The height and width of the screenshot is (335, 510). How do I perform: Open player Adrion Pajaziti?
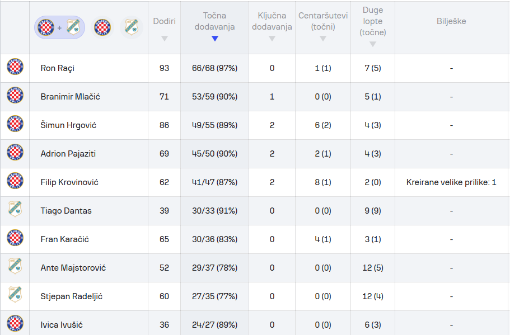[x=68, y=154]
